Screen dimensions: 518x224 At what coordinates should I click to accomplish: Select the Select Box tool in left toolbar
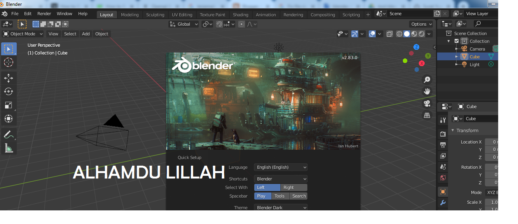tap(9, 49)
